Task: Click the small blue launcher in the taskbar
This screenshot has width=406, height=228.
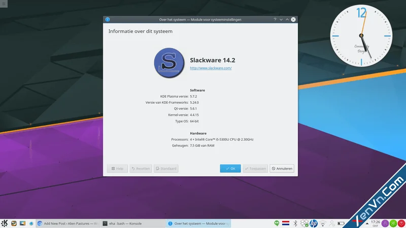Action: click(31, 223)
